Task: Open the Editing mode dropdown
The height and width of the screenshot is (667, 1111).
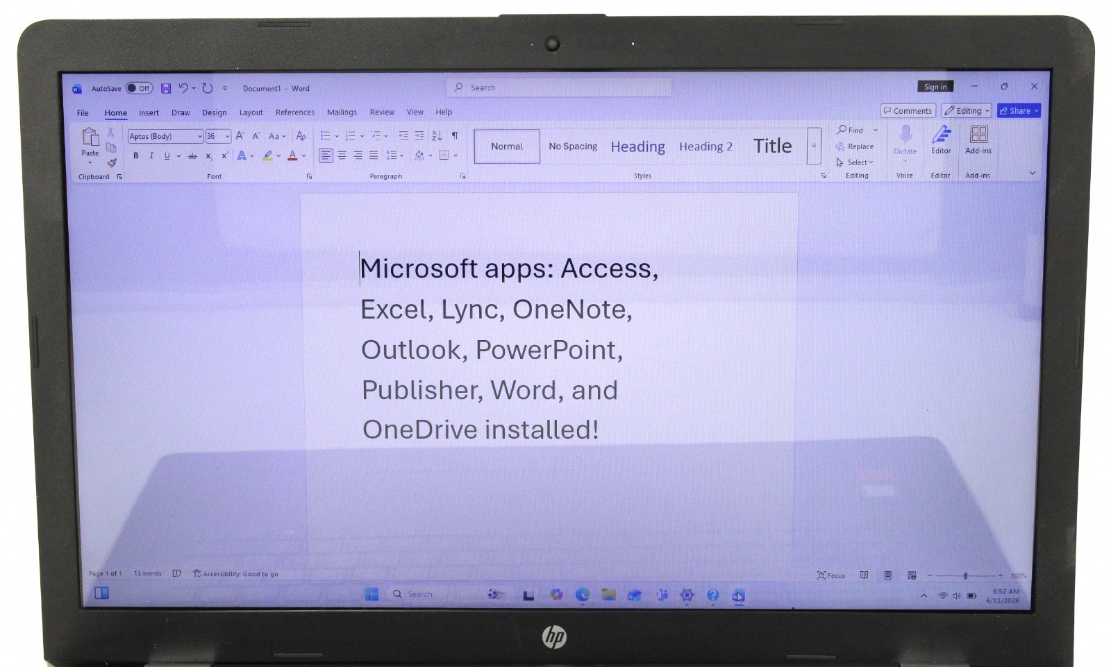Action: coord(967,111)
